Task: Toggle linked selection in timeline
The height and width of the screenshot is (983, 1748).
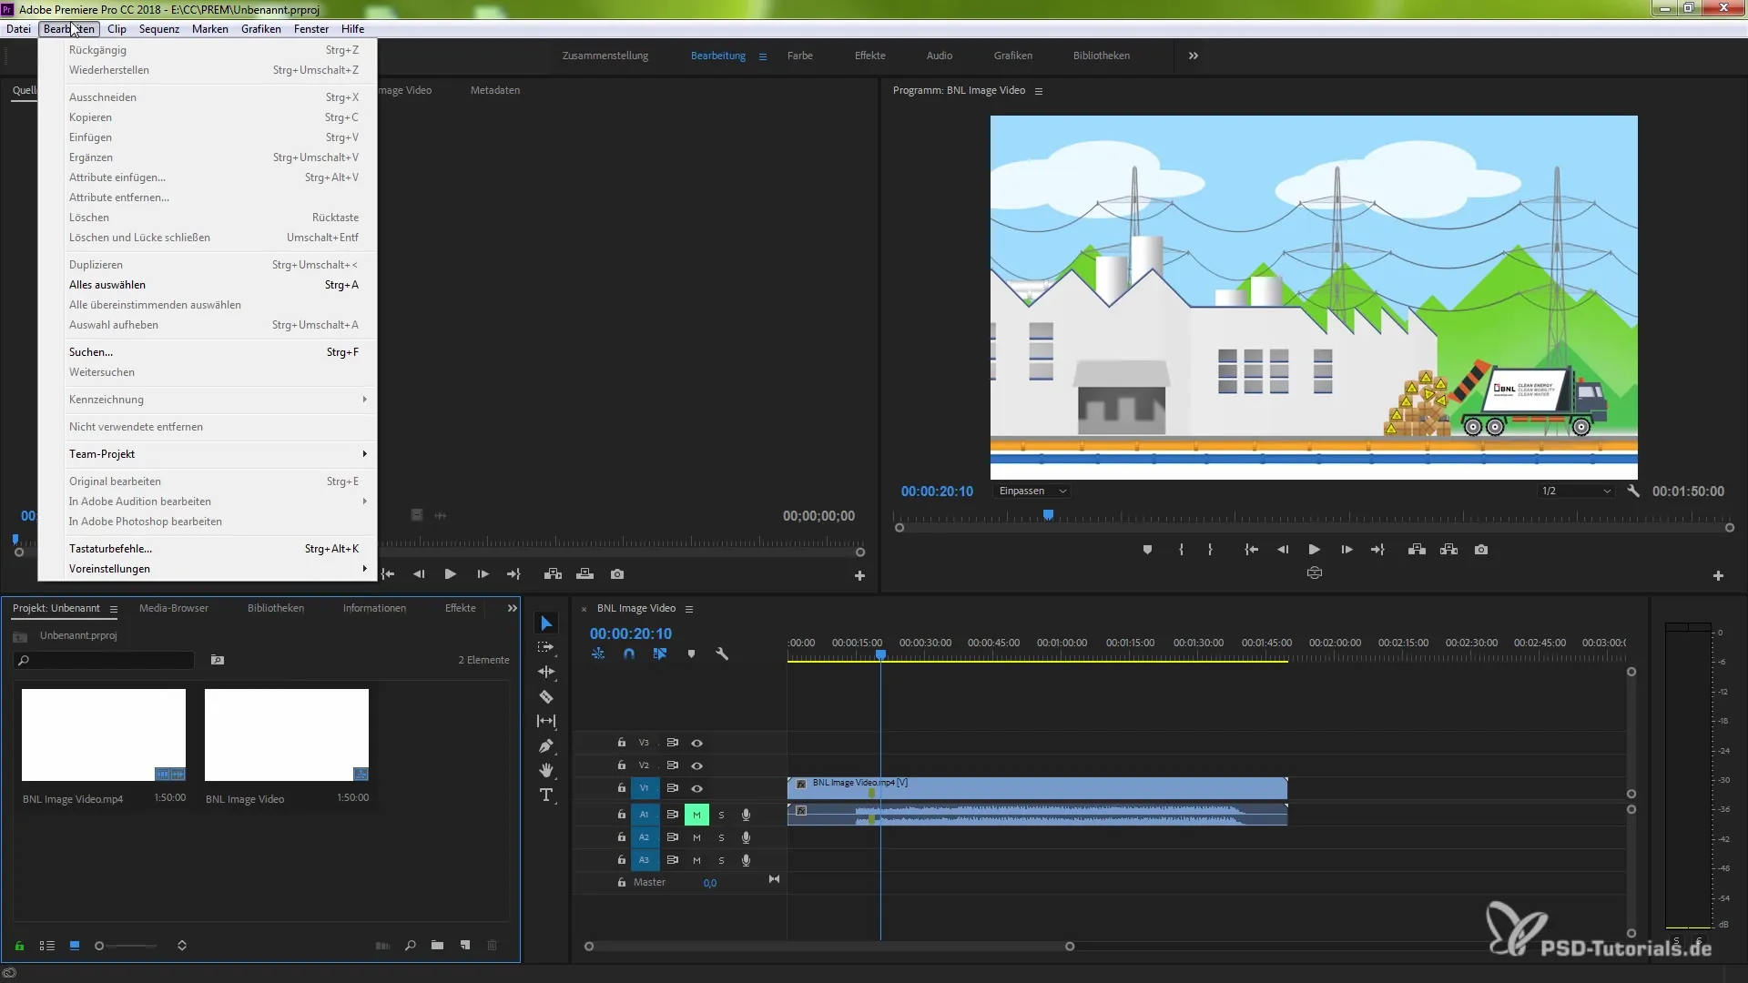Action: tap(660, 654)
